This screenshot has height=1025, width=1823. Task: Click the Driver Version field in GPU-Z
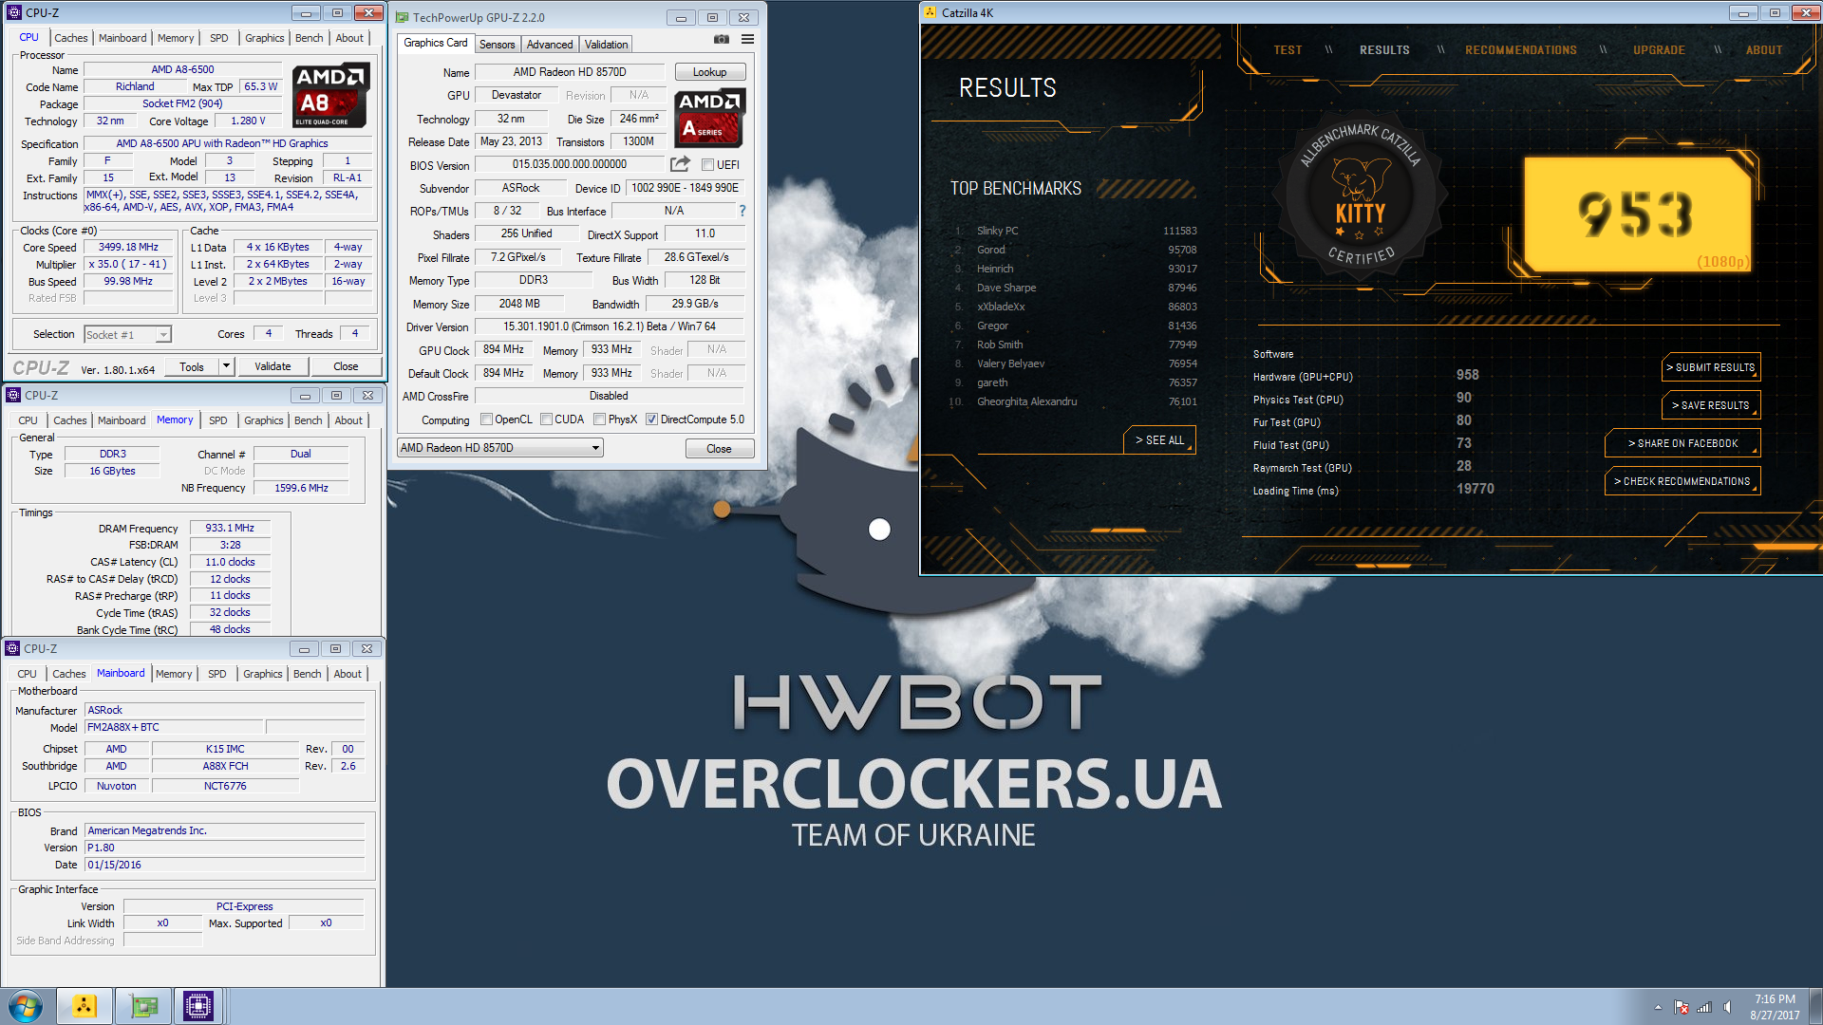pyautogui.click(x=609, y=326)
